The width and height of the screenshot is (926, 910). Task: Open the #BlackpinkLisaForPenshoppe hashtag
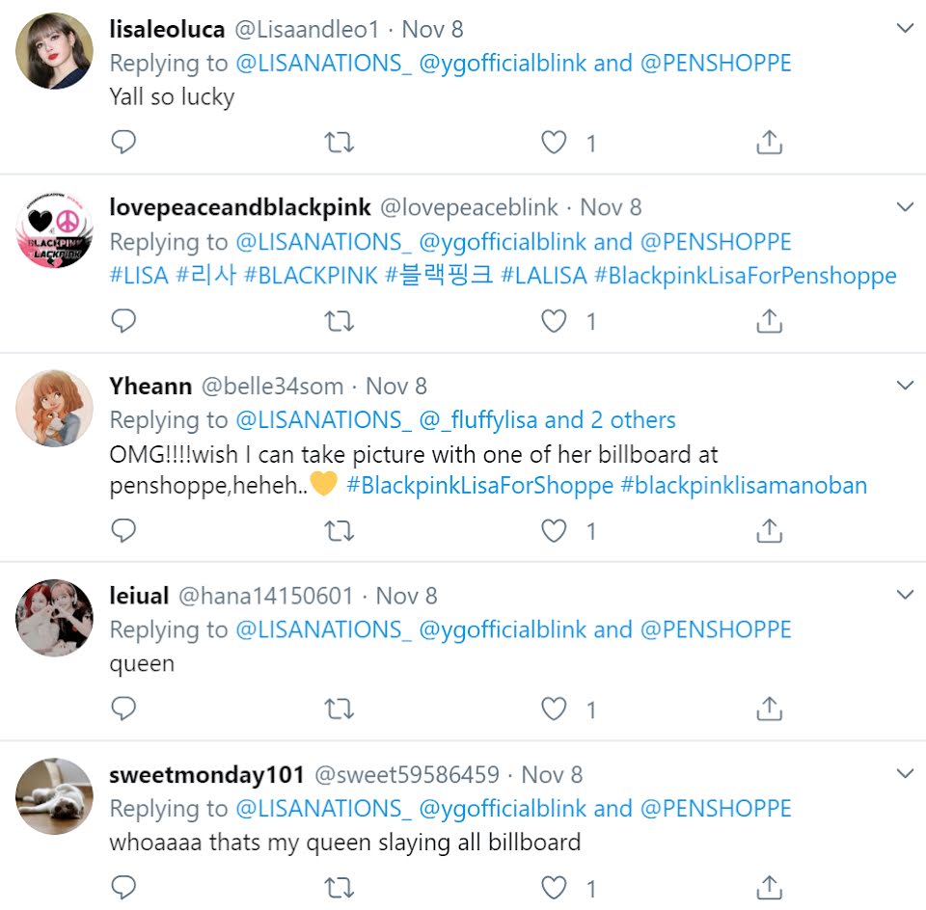[746, 276]
